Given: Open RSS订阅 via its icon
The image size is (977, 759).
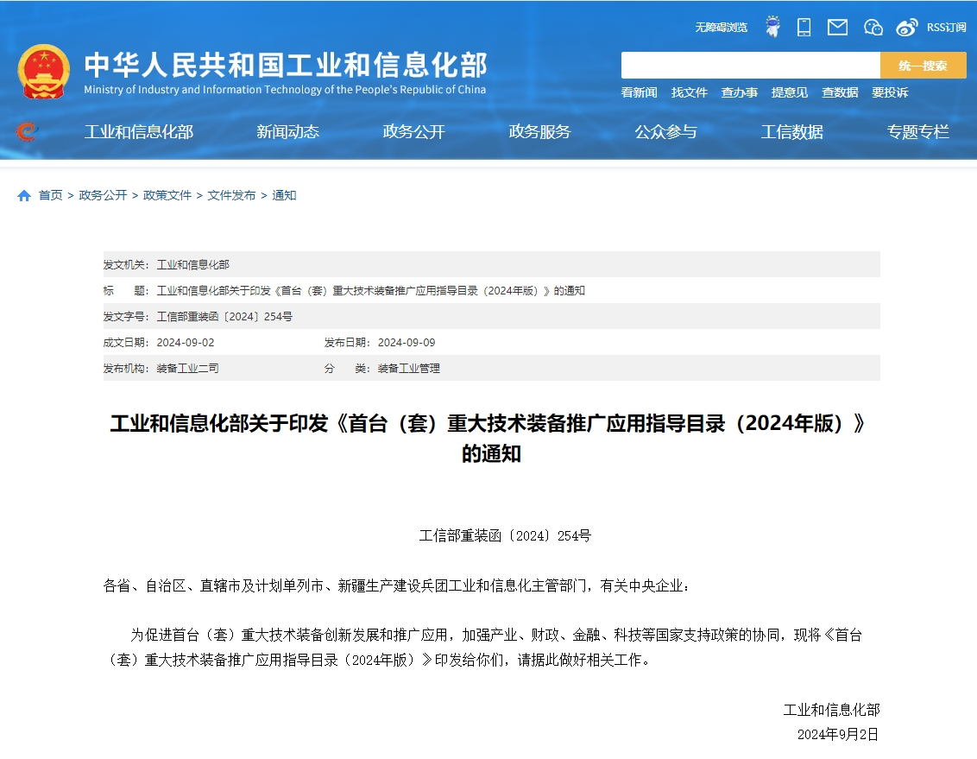Looking at the screenshot, I should [x=947, y=28].
